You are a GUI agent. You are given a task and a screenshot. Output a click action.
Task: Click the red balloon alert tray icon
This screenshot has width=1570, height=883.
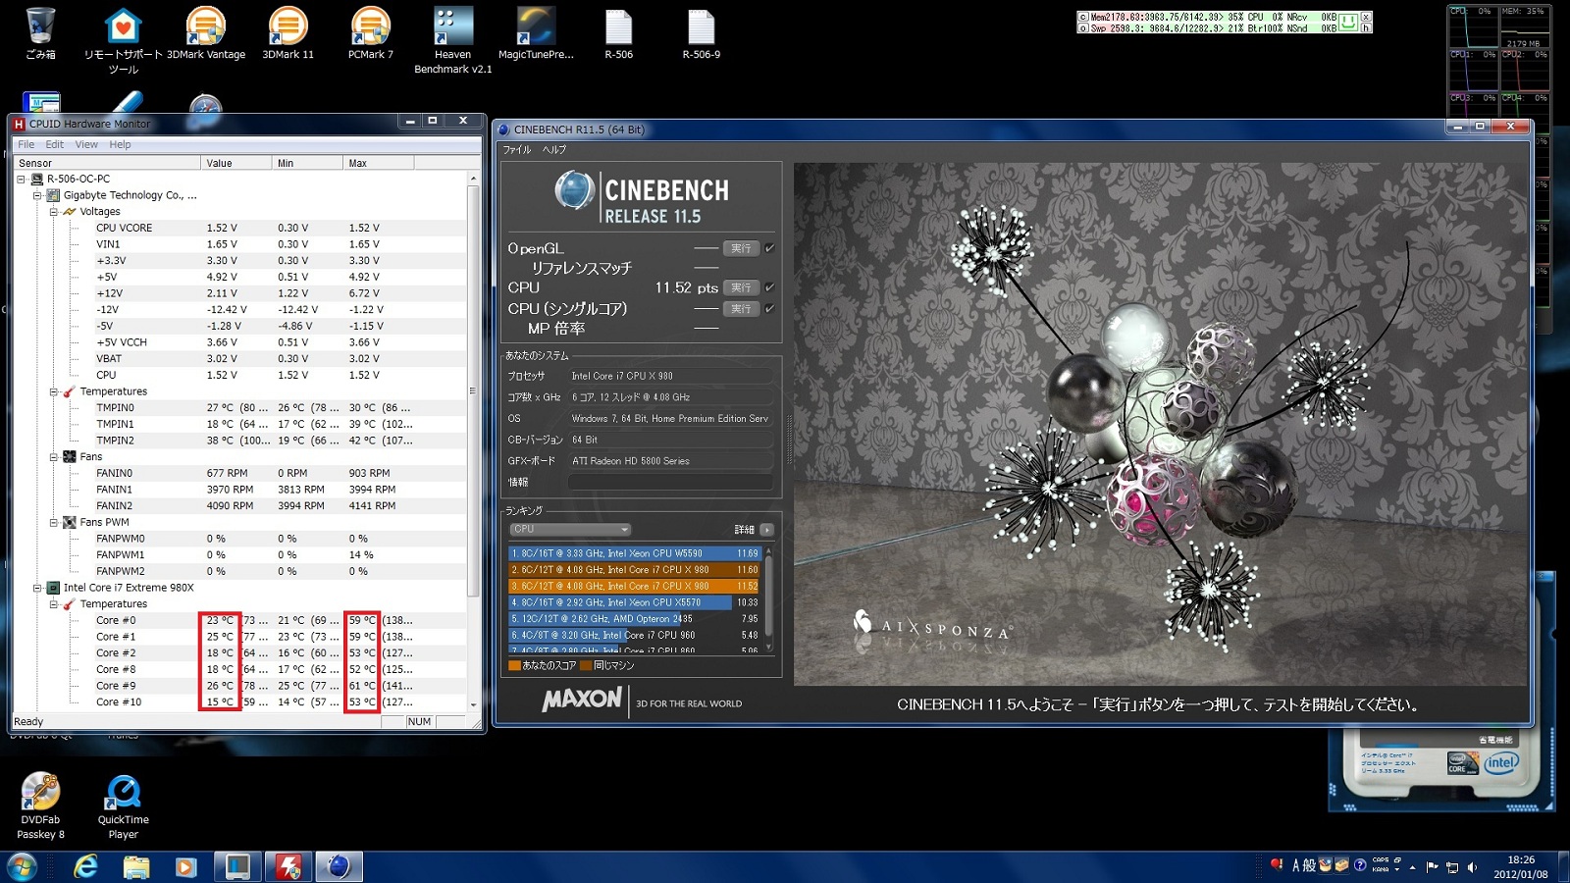1277,864
